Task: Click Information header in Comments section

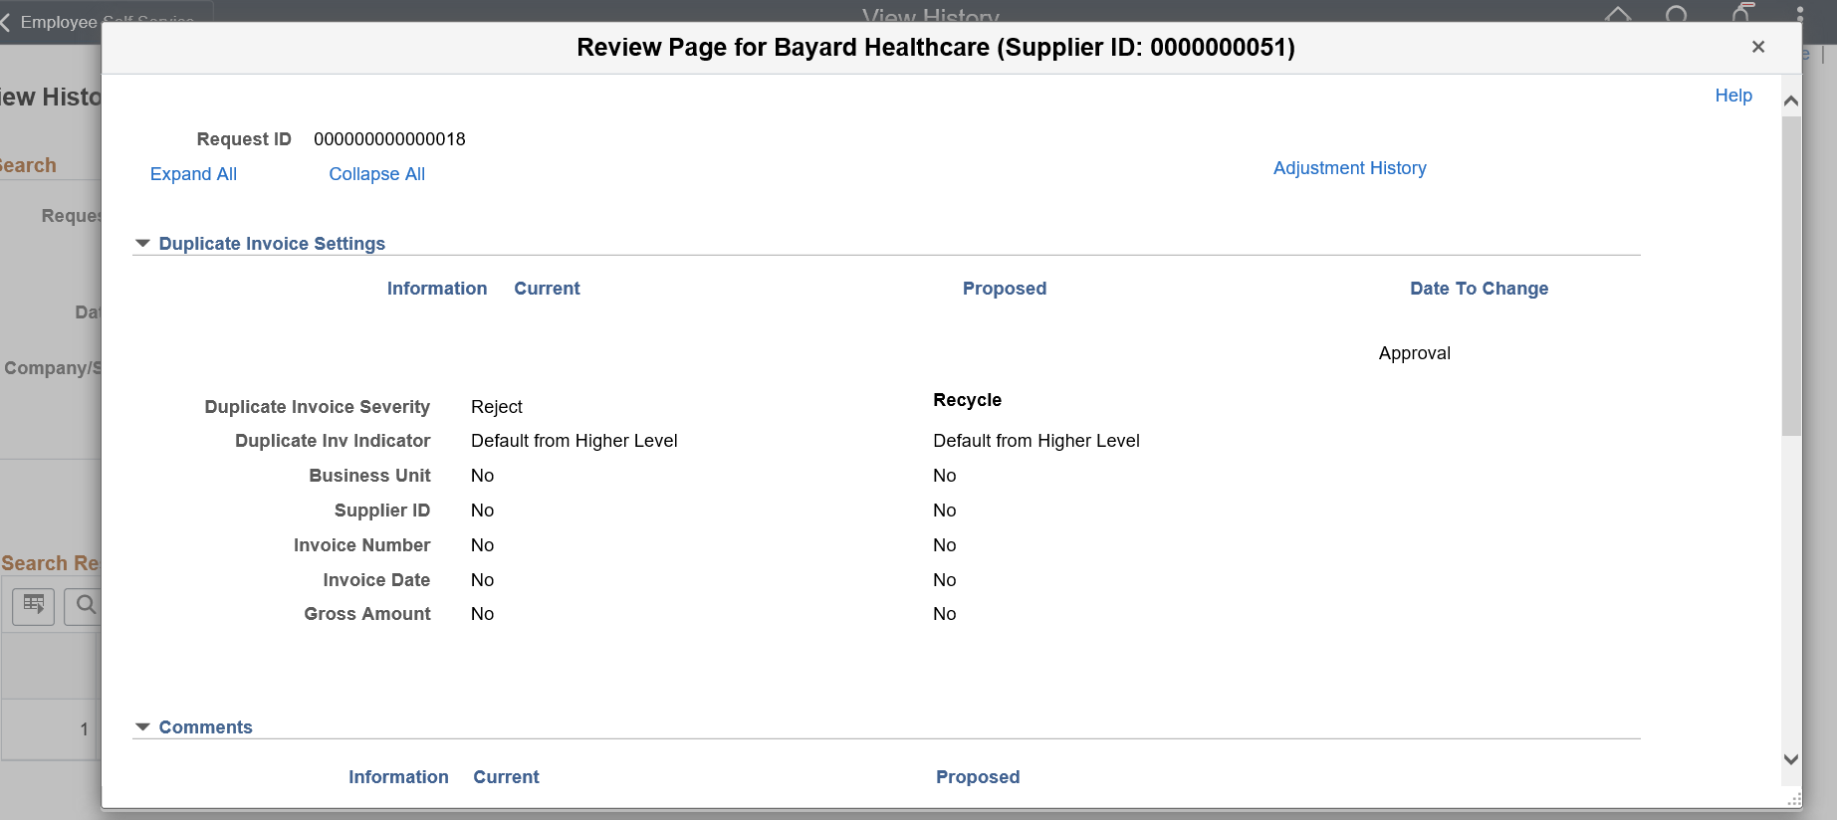Action: 398,777
